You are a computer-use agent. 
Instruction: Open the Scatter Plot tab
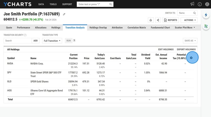(181, 28)
